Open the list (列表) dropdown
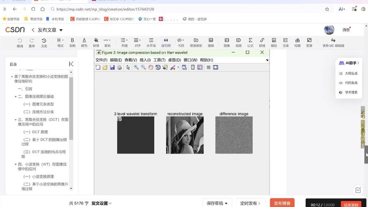The height and width of the screenshot is (207, 368). pyautogui.click(x=124, y=43)
